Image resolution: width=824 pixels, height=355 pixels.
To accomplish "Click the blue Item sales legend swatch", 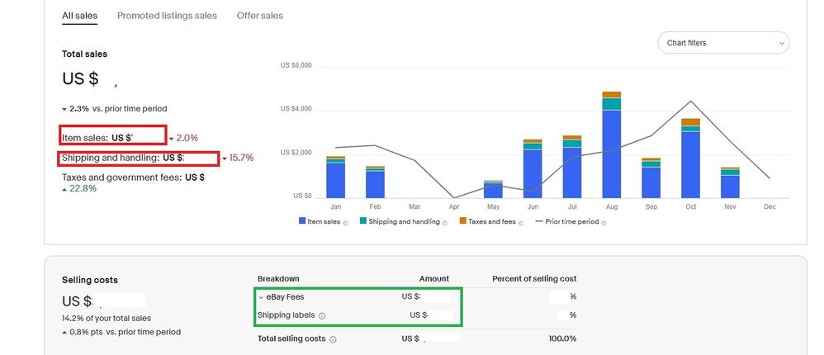I will coord(301,221).
